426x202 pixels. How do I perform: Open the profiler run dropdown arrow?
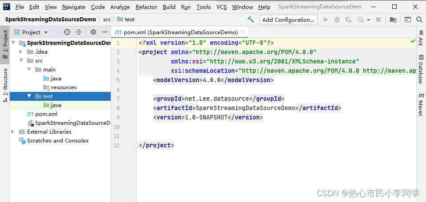point(369,20)
